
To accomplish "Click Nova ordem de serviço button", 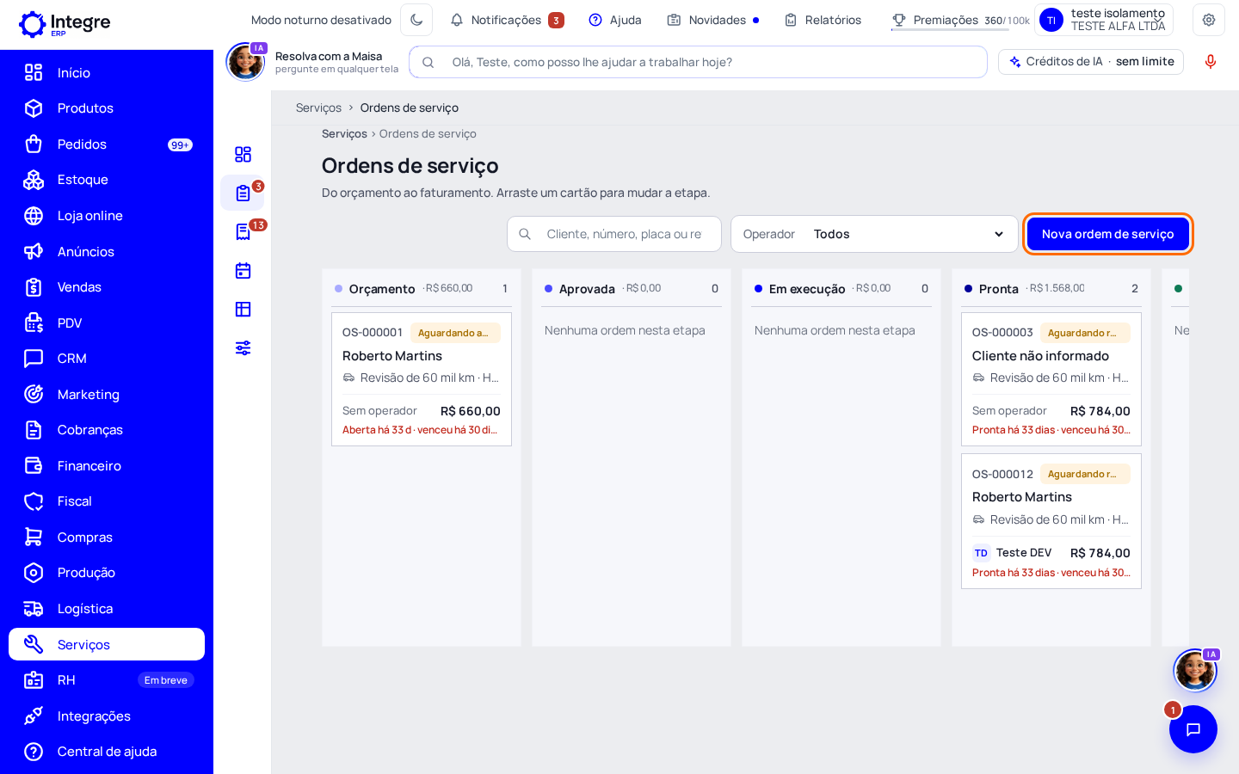I will pyautogui.click(x=1108, y=234).
